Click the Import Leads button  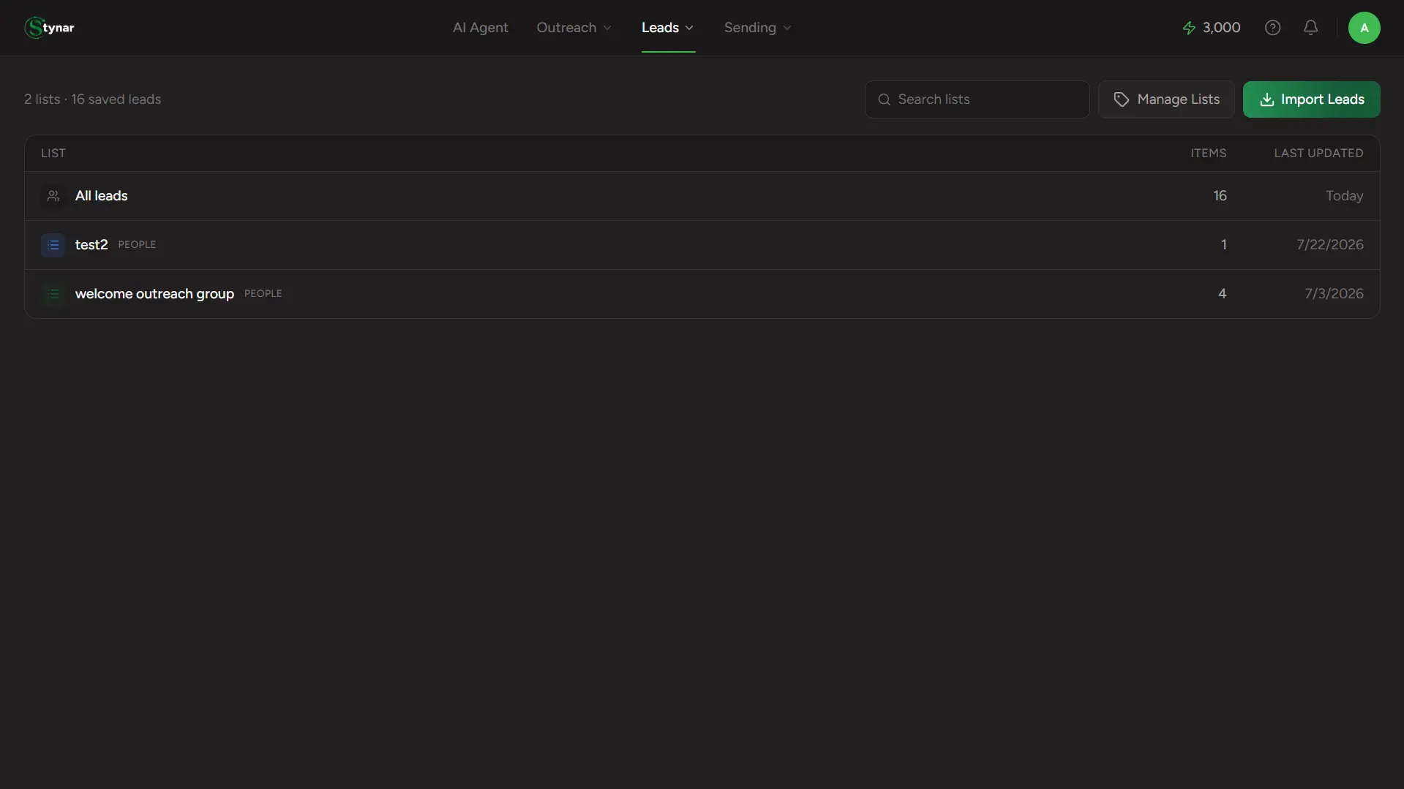pos(1311,99)
